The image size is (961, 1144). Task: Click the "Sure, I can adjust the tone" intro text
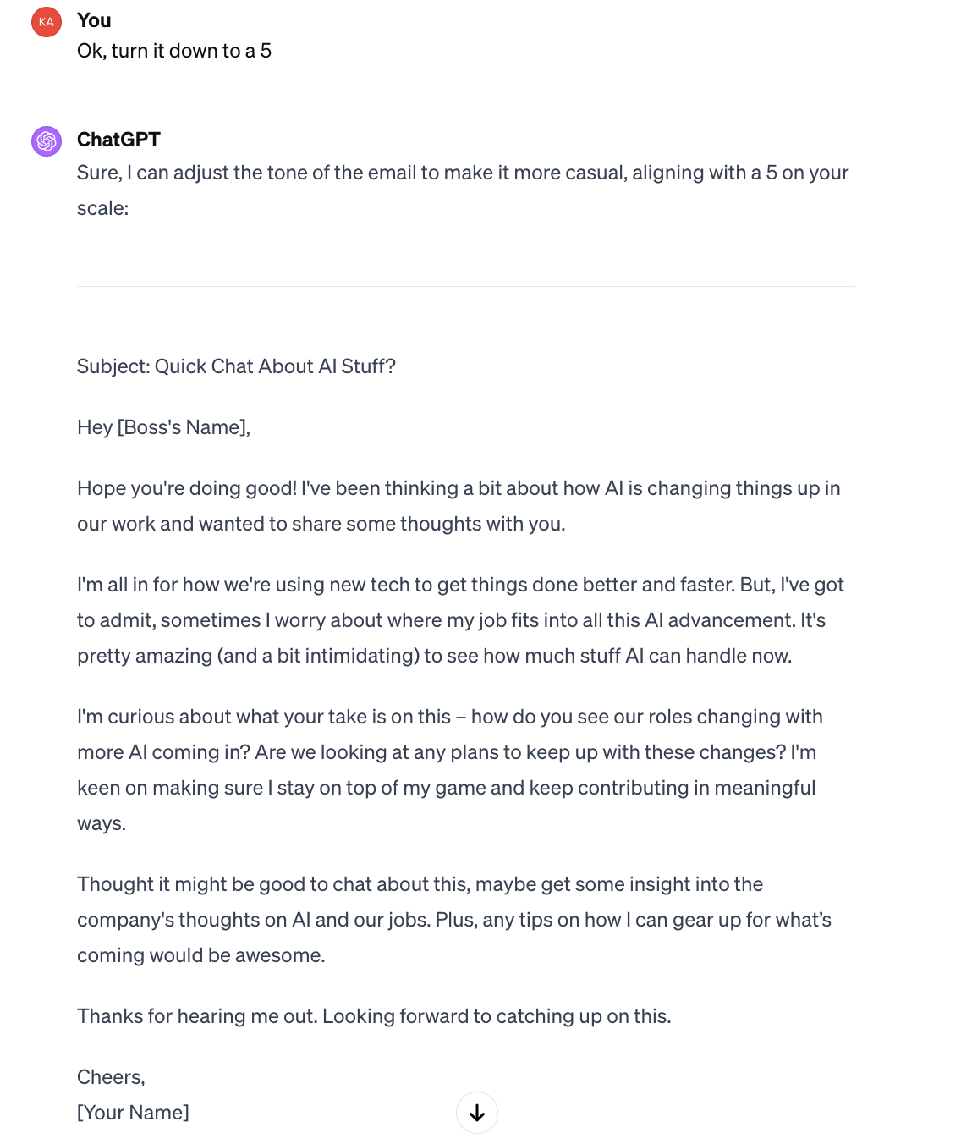463,190
